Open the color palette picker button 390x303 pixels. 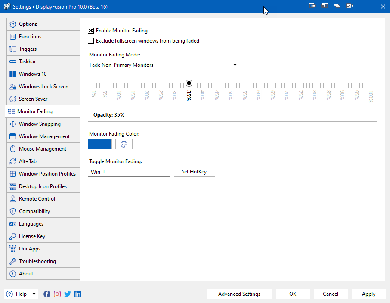click(x=124, y=144)
